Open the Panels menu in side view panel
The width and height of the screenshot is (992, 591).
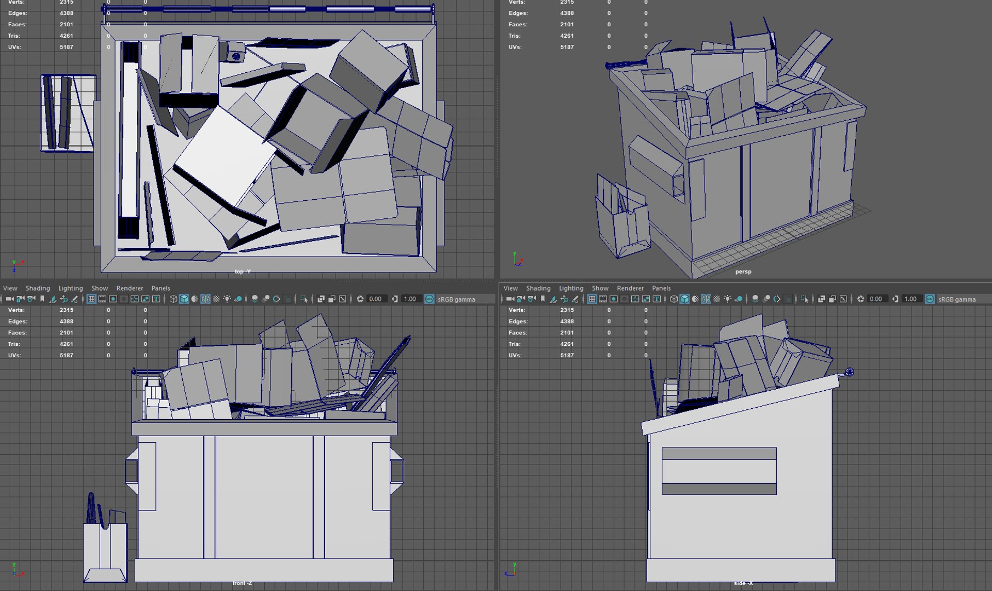pyautogui.click(x=661, y=288)
